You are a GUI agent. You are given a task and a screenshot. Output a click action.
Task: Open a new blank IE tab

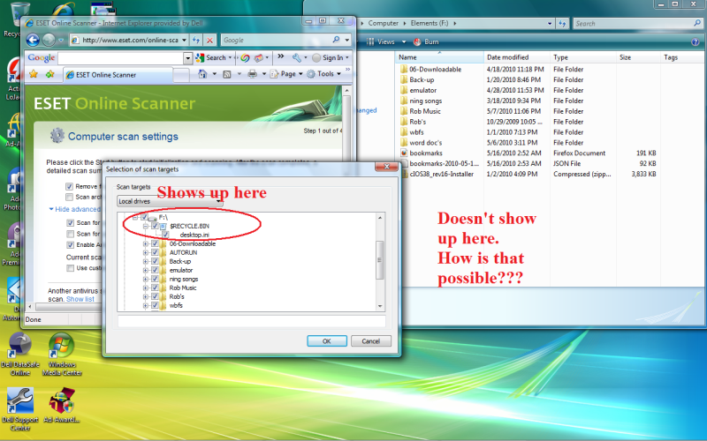[181, 75]
